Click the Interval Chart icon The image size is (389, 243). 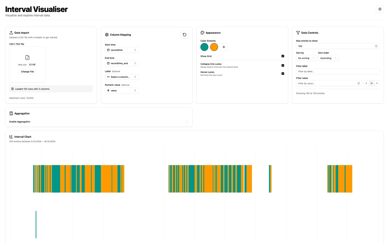(x=11, y=137)
